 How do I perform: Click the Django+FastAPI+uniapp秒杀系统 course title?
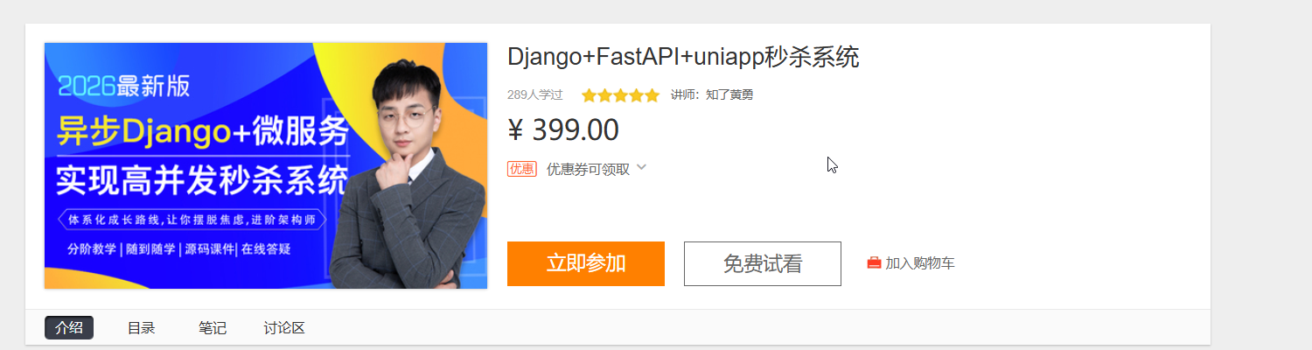[x=683, y=58]
